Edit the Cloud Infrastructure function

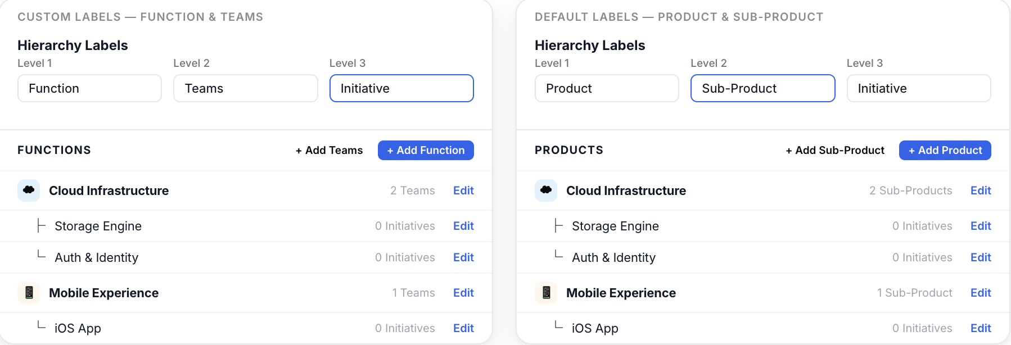(x=463, y=190)
